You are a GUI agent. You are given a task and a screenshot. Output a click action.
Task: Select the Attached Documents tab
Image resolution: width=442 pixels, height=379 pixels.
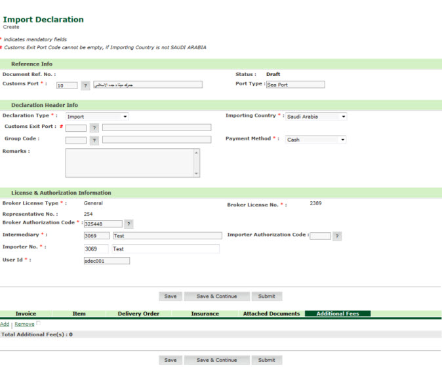pyautogui.click(x=271, y=314)
